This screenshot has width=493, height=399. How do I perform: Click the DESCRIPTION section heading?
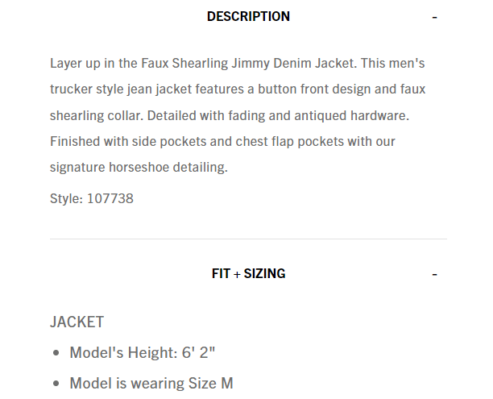(x=248, y=16)
